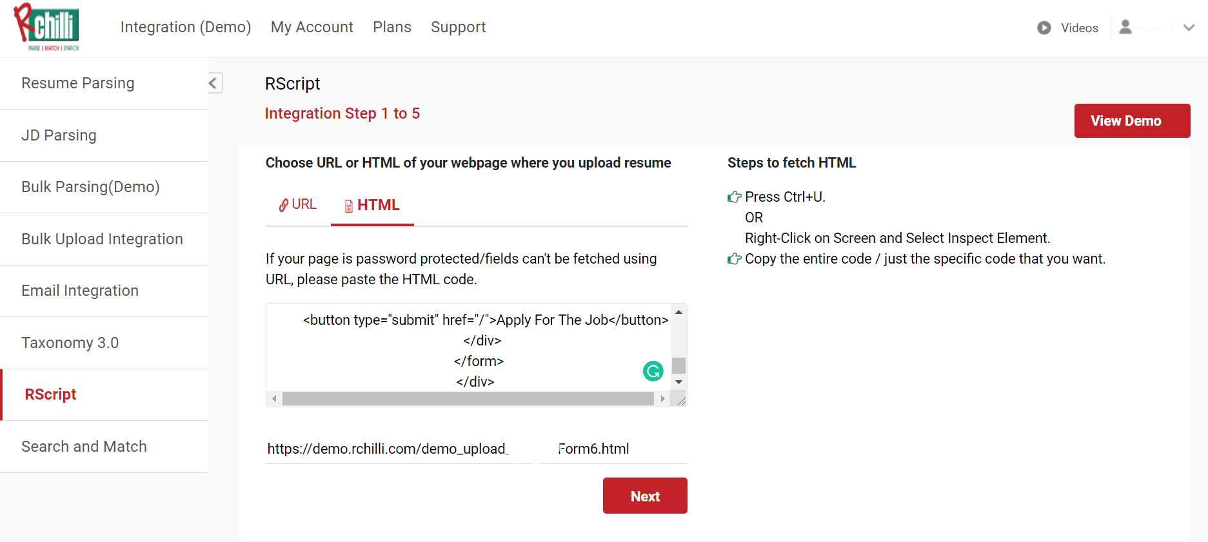Click the 'Integration Step 1 to 5' text
This screenshot has width=1208, height=542.
[342, 113]
